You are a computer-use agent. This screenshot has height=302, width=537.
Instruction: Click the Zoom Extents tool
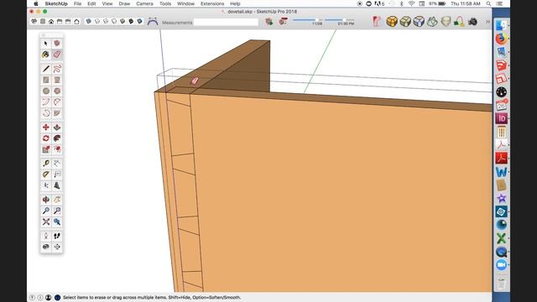(x=46, y=221)
